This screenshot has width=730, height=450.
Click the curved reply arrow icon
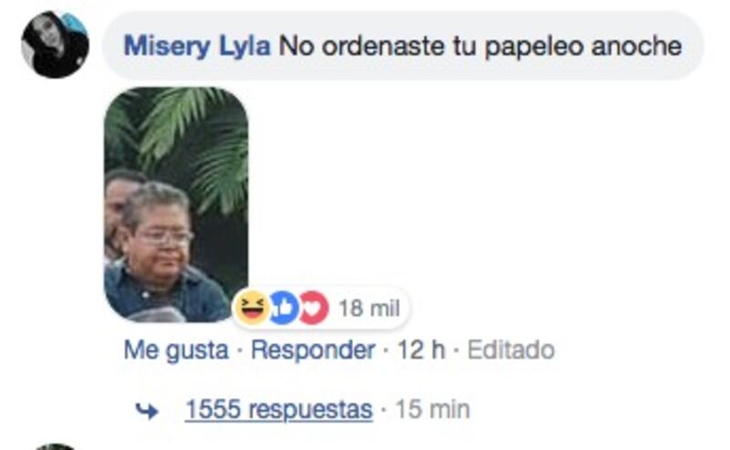tap(147, 411)
